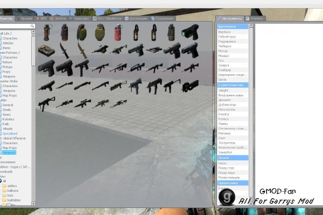This screenshot has height=215, width=323.
Task: Select the Сварка tool
Action: [x=233, y=65]
